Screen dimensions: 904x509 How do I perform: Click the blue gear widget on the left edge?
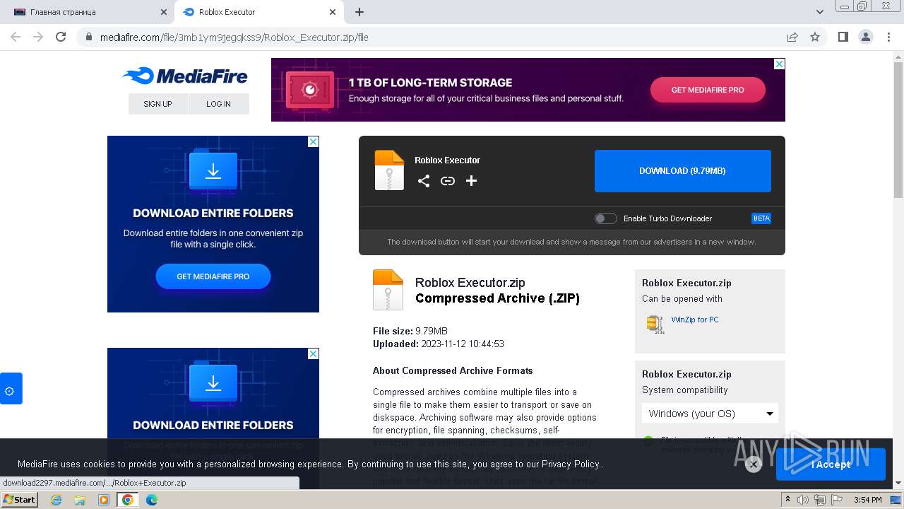pyautogui.click(x=10, y=390)
